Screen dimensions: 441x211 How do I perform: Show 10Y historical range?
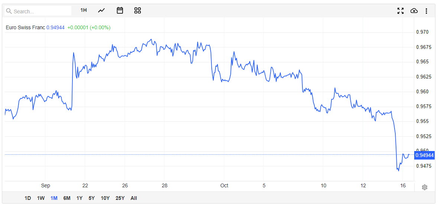(x=105, y=198)
